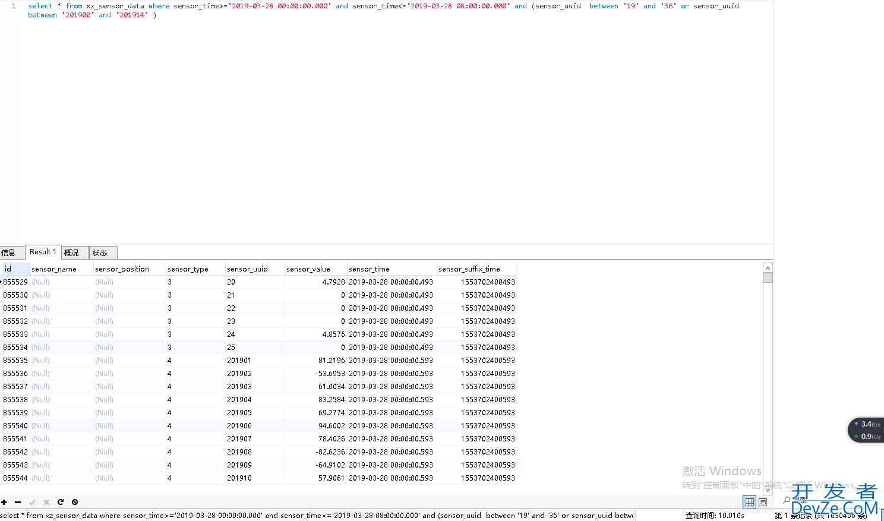Stop the query with the circle-slash icon
This screenshot has width=884, height=521.
(75, 502)
